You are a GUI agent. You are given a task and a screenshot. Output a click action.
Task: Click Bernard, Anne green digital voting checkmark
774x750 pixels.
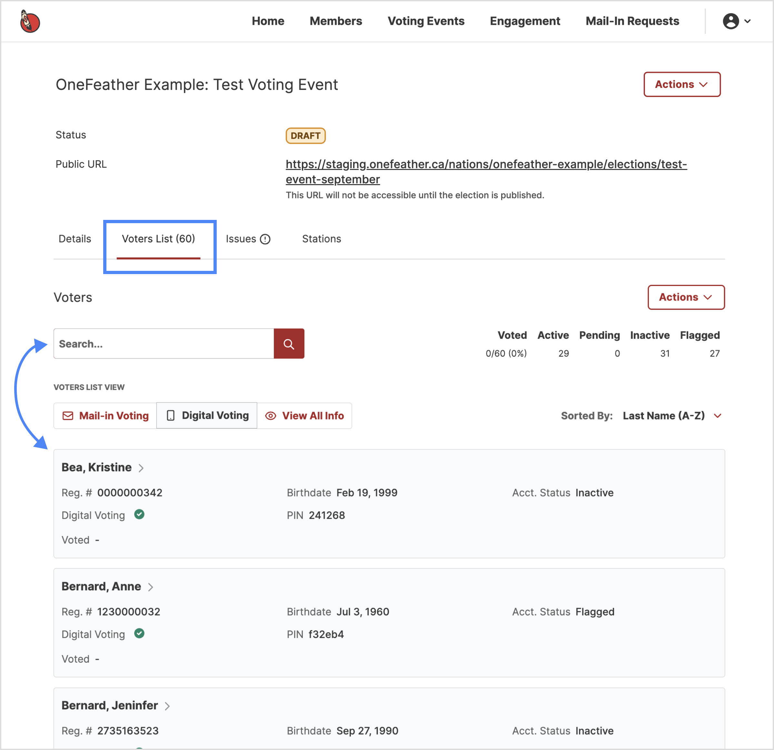[139, 634]
